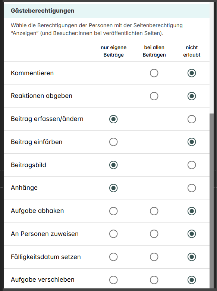This screenshot has height=291, width=217.
Task: Choose nur eigene Beiträge for Beitragsbild
Action: tap(113, 165)
